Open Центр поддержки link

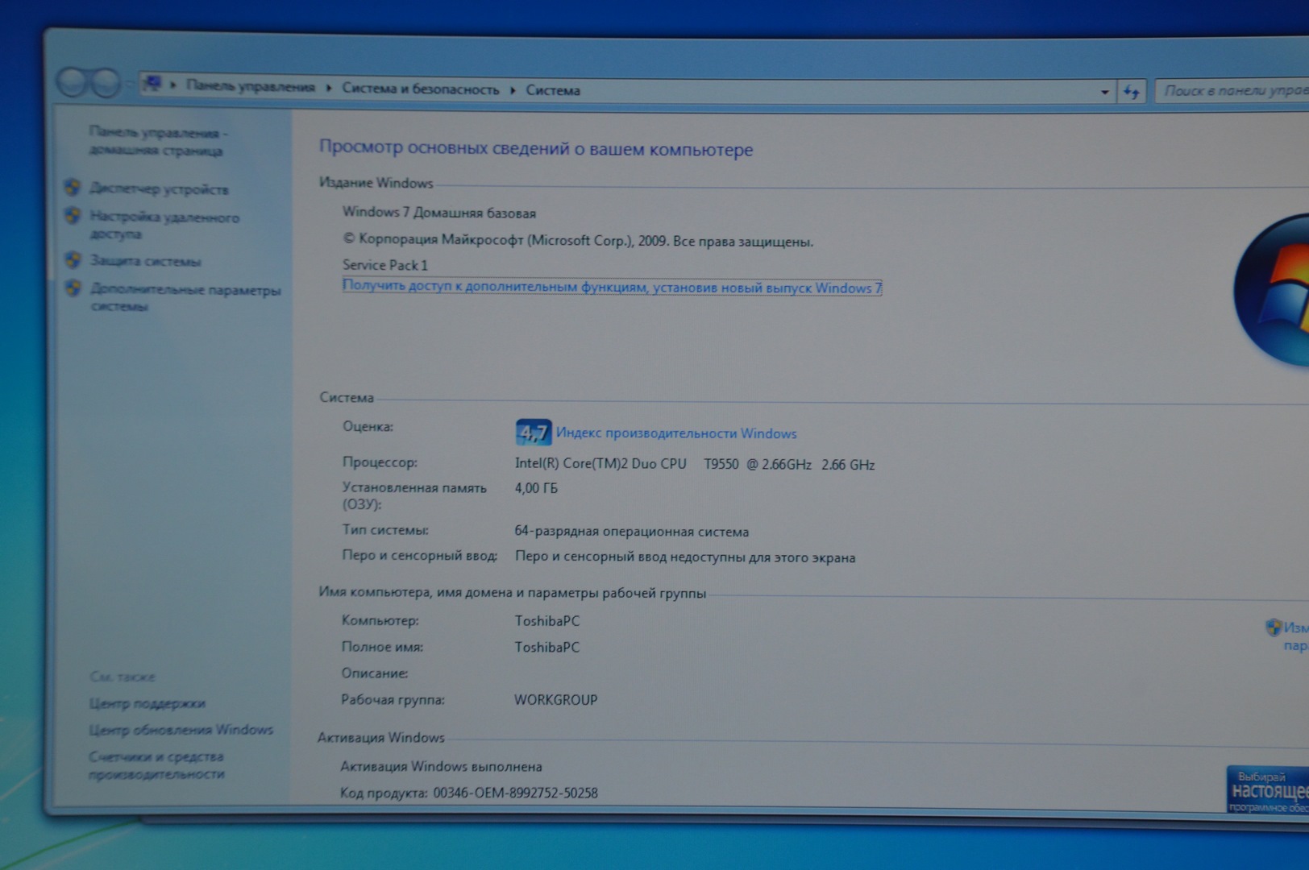tap(147, 703)
